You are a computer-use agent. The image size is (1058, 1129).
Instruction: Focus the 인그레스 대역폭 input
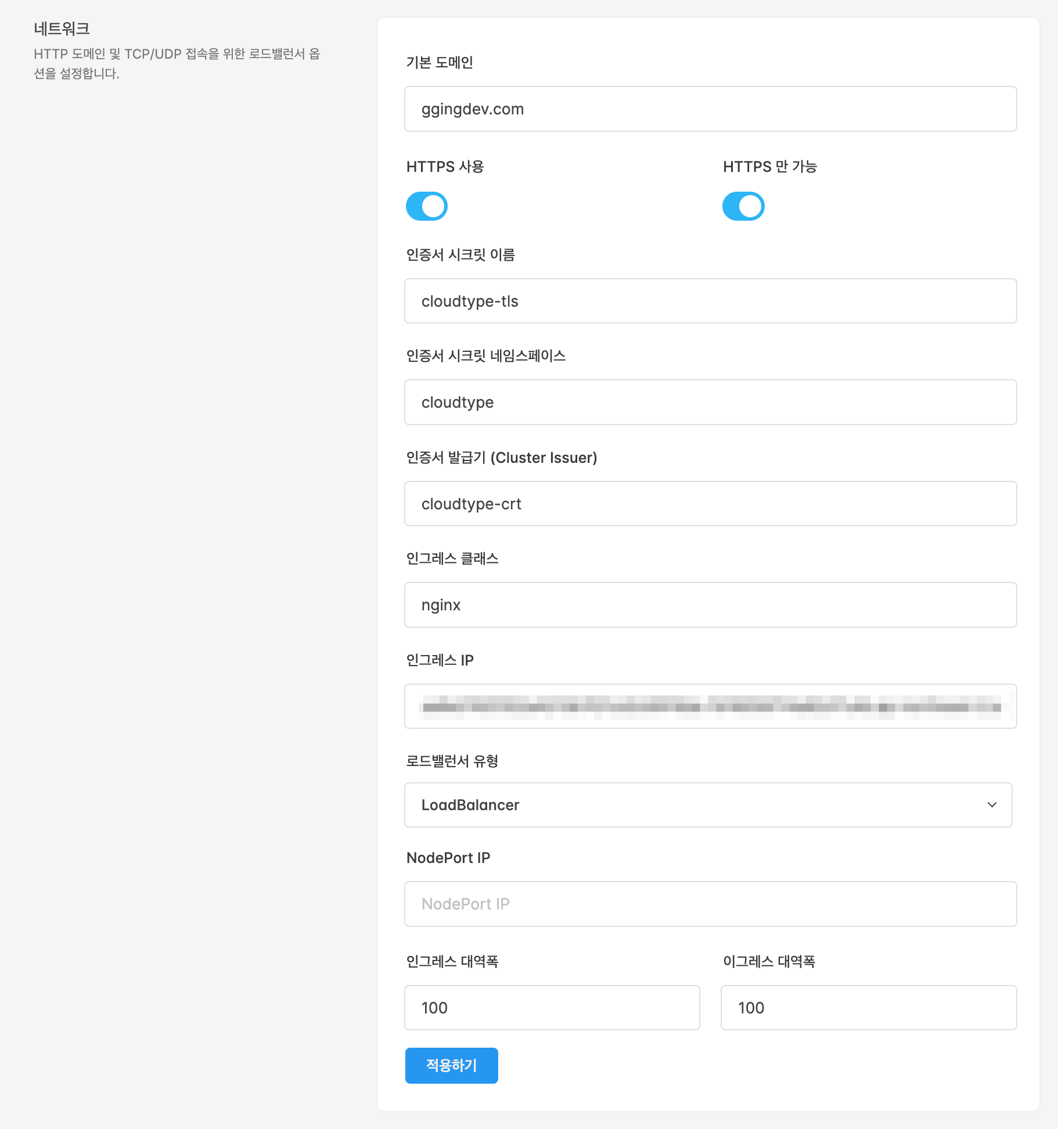pos(552,1008)
